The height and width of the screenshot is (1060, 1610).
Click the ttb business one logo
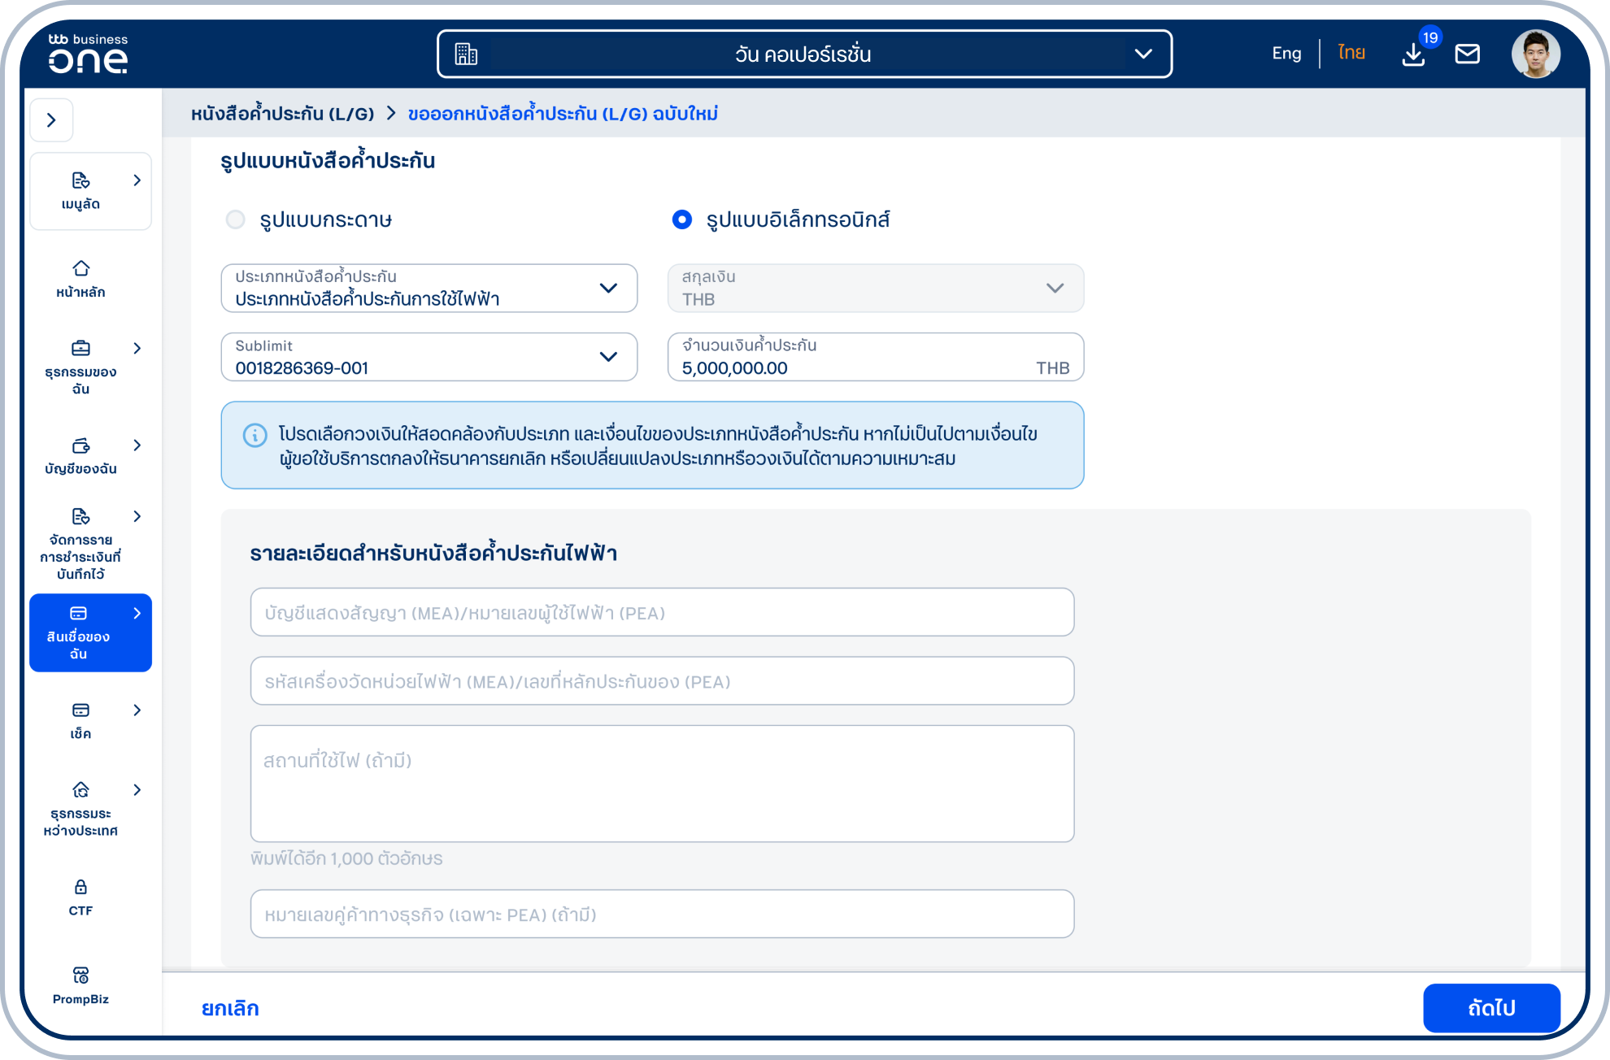pyautogui.click(x=88, y=54)
